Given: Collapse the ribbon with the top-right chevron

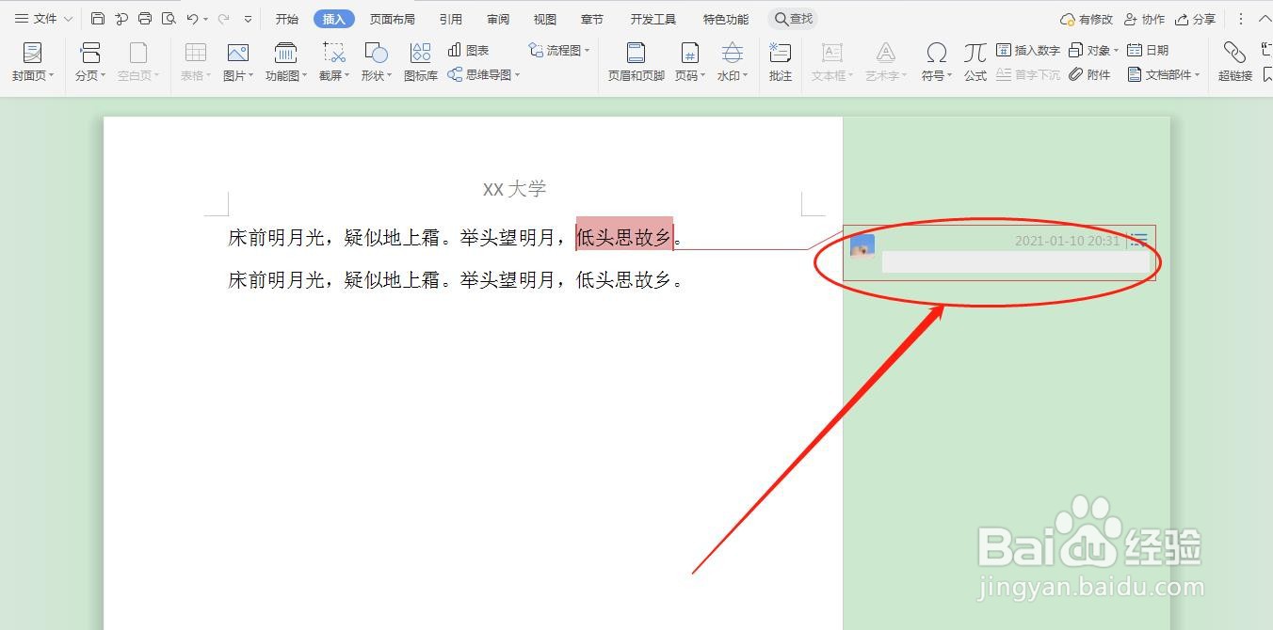Looking at the screenshot, I should [1265, 18].
